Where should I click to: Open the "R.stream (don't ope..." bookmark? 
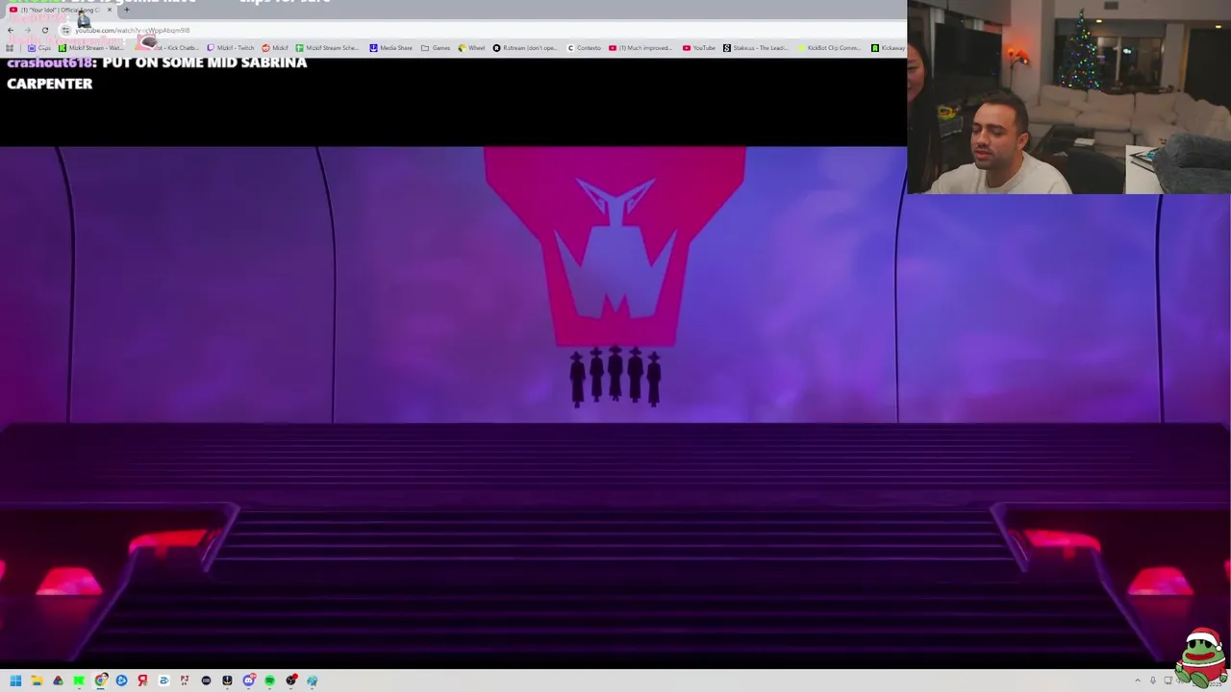tap(525, 47)
